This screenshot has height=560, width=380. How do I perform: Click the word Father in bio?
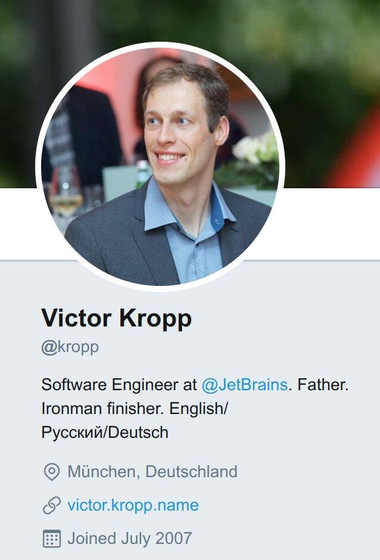tap(322, 385)
